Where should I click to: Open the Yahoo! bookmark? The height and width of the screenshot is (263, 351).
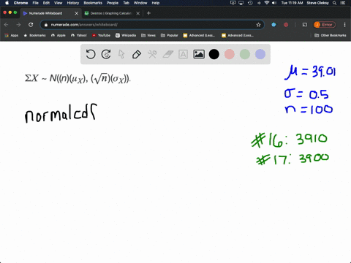(x=79, y=35)
